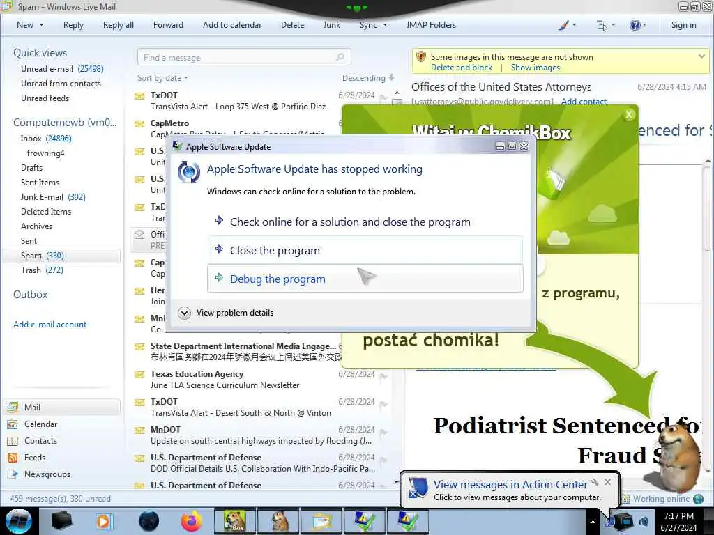Select Unread from contacts quick view

coord(61,84)
